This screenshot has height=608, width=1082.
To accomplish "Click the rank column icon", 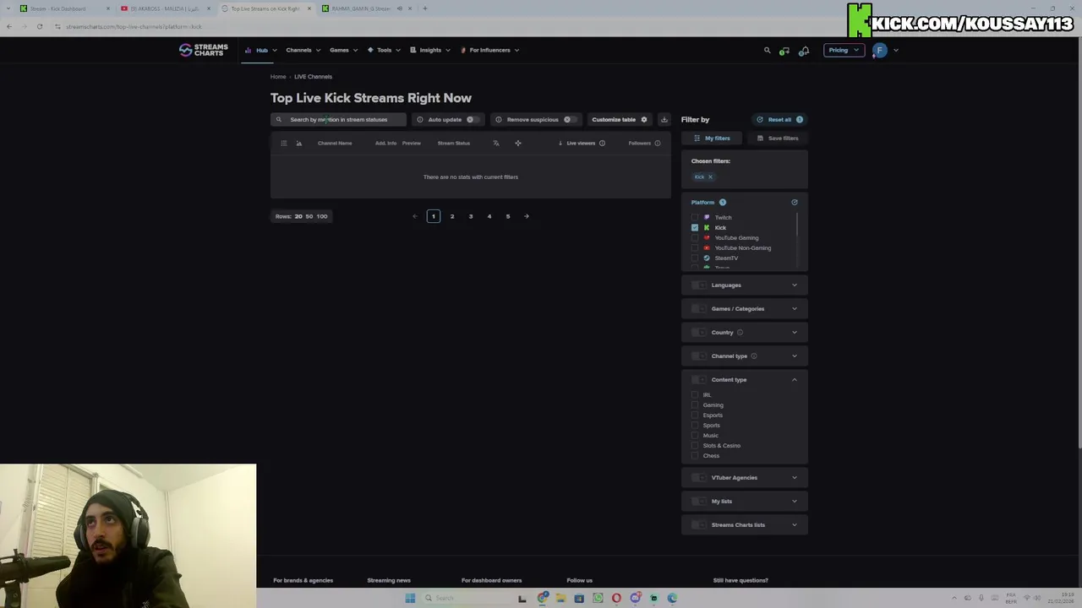I will click(x=298, y=143).
